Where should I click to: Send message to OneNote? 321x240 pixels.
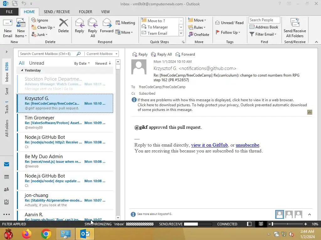pos(198,34)
